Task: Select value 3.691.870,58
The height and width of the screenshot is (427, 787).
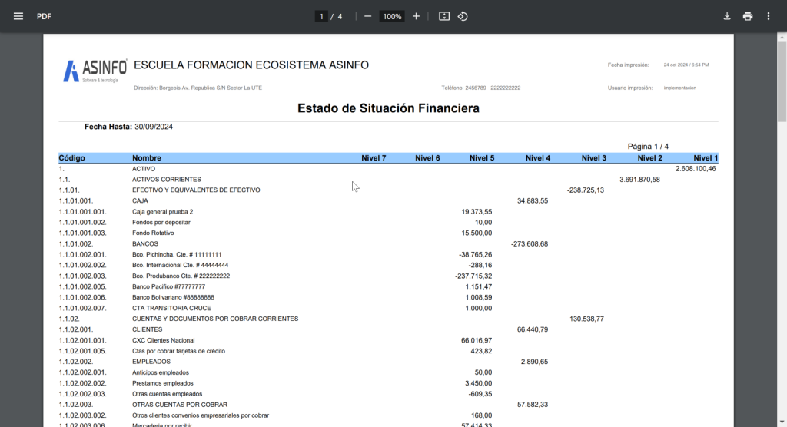Action: tap(639, 180)
